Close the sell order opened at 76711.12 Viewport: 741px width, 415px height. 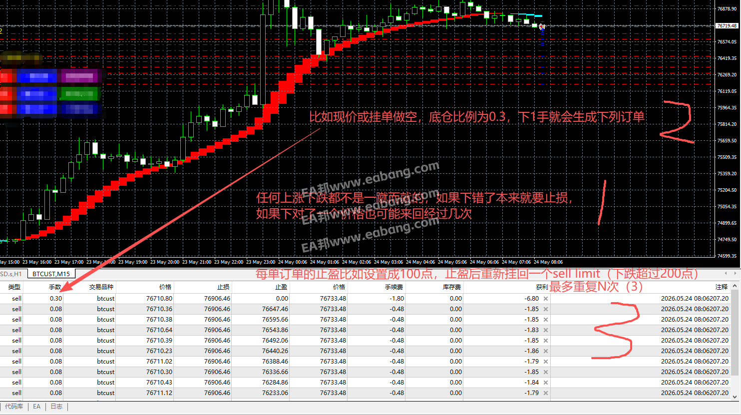(x=546, y=393)
